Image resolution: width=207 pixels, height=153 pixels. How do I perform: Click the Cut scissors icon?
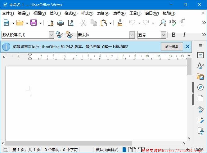[x=83, y=23]
